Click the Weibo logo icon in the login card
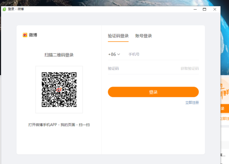The width and height of the screenshot is (229, 164). (x=25, y=35)
